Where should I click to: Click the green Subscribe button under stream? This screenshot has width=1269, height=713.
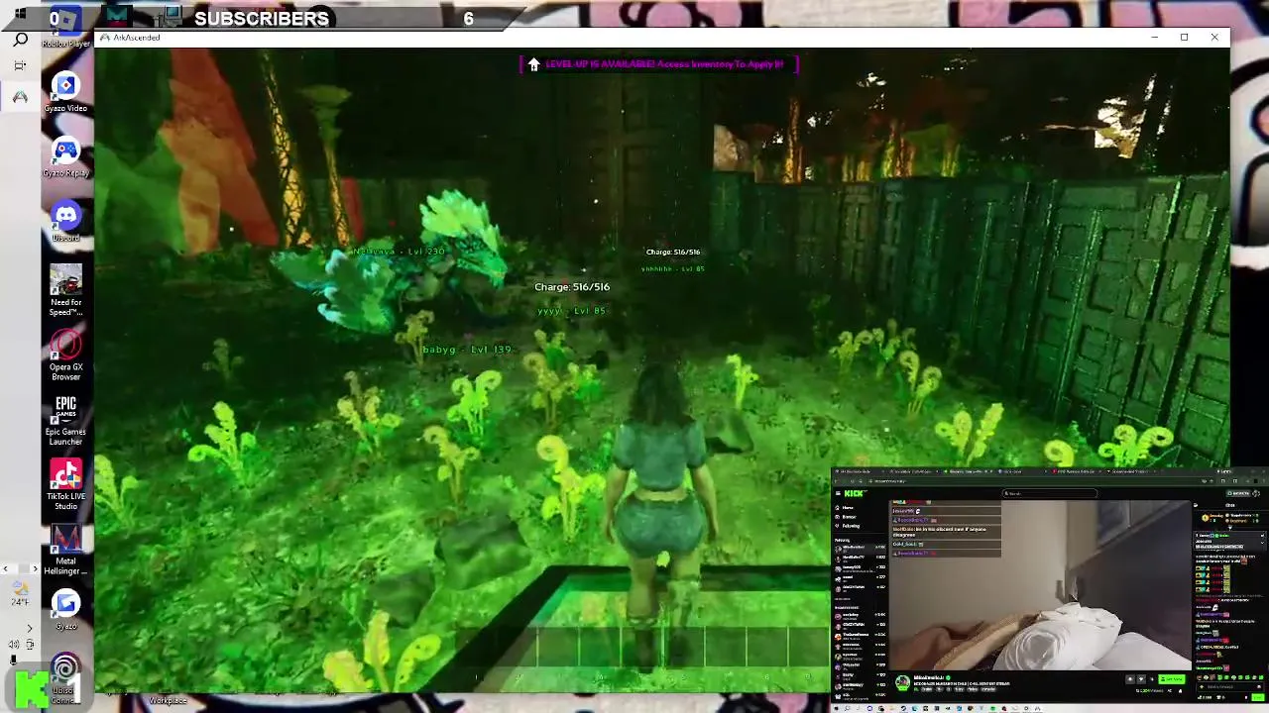pos(1173,679)
